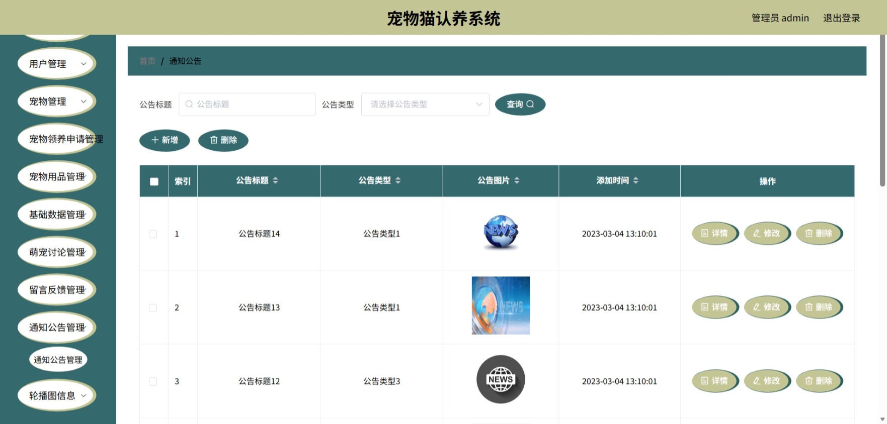
Task: Check the checkbox for row 公告标题14
Action: (x=153, y=234)
